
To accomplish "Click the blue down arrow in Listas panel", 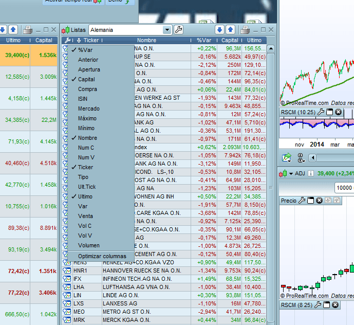I will 219,30.
